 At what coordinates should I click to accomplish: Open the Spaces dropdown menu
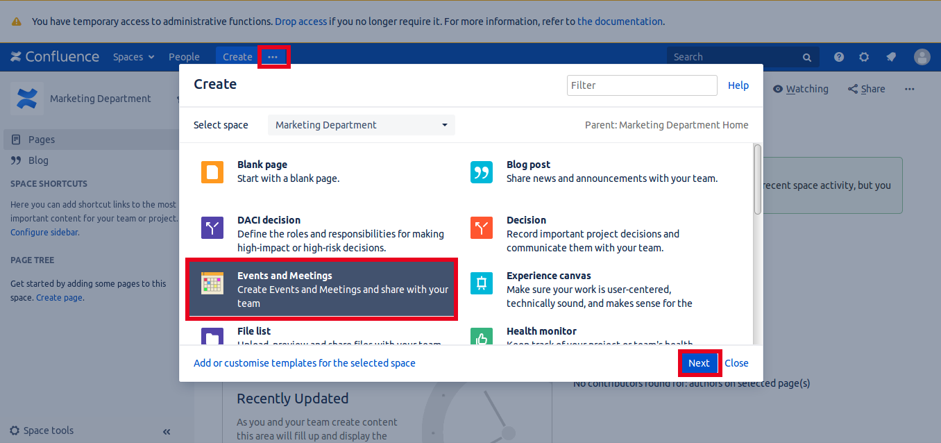[x=133, y=57]
